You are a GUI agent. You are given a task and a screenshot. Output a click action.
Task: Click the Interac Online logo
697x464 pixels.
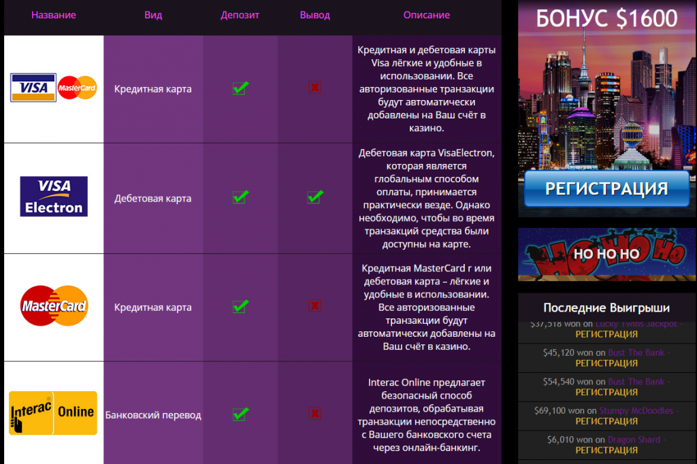(x=53, y=413)
